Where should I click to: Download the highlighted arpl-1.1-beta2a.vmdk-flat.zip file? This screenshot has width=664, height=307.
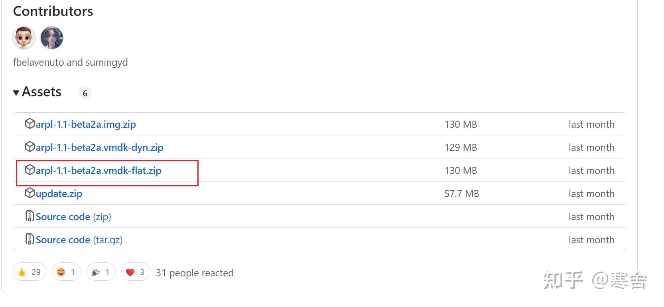click(x=99, y=171)
